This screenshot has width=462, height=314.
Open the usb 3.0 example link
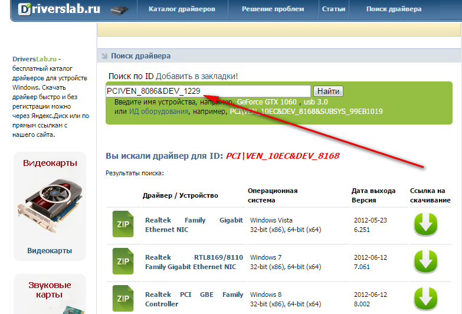[x=316, y=102]
